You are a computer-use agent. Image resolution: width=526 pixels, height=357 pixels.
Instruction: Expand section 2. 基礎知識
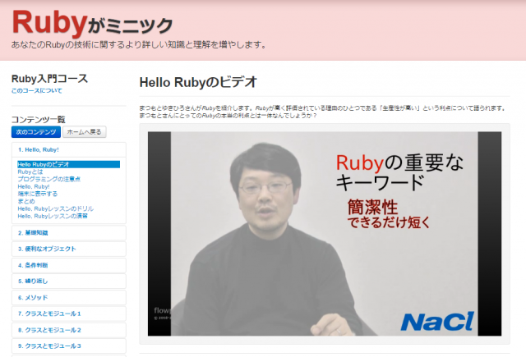pos(69,233)
